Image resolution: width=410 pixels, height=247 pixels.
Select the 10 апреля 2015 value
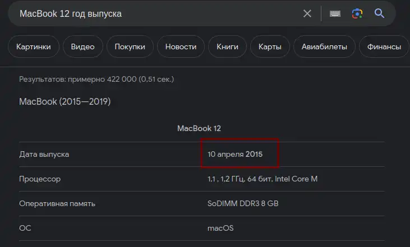[x=235, y=155]
